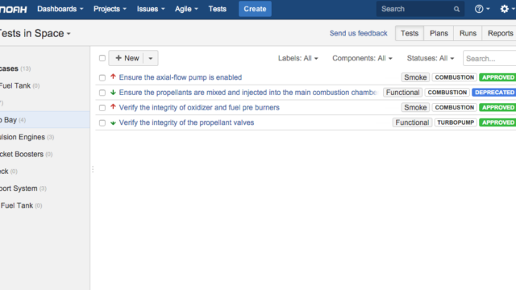This screenshot has width=516, height=290.
Task: Switch to the Plans tab
Action: click(x=439, y=33)
